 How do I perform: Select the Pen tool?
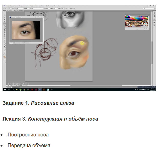click(5, 43)
